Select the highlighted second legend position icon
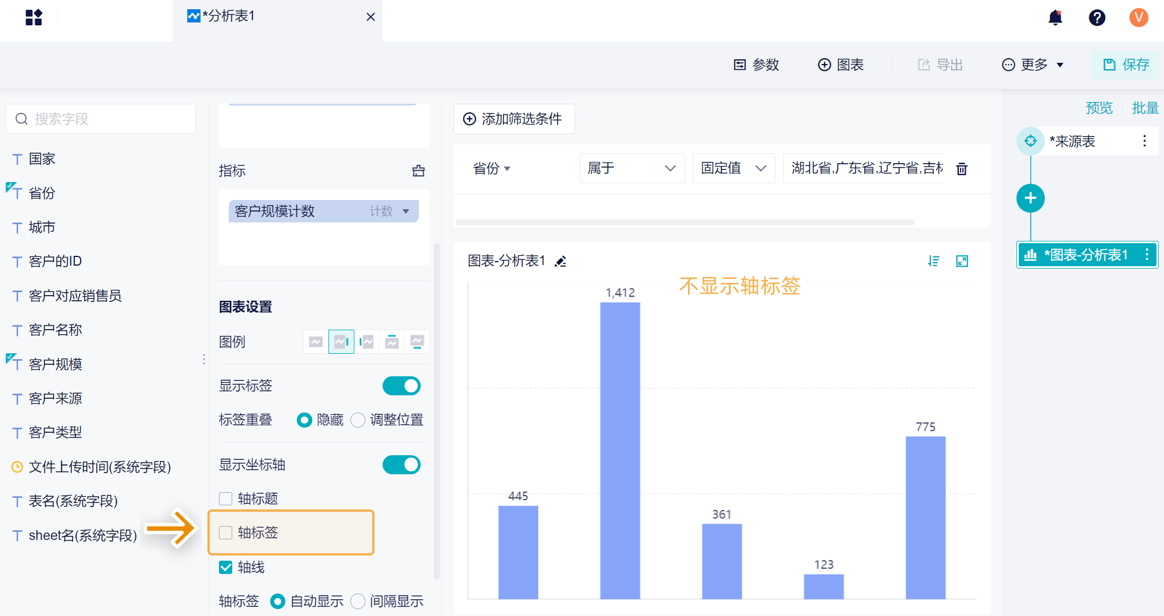 341,342
